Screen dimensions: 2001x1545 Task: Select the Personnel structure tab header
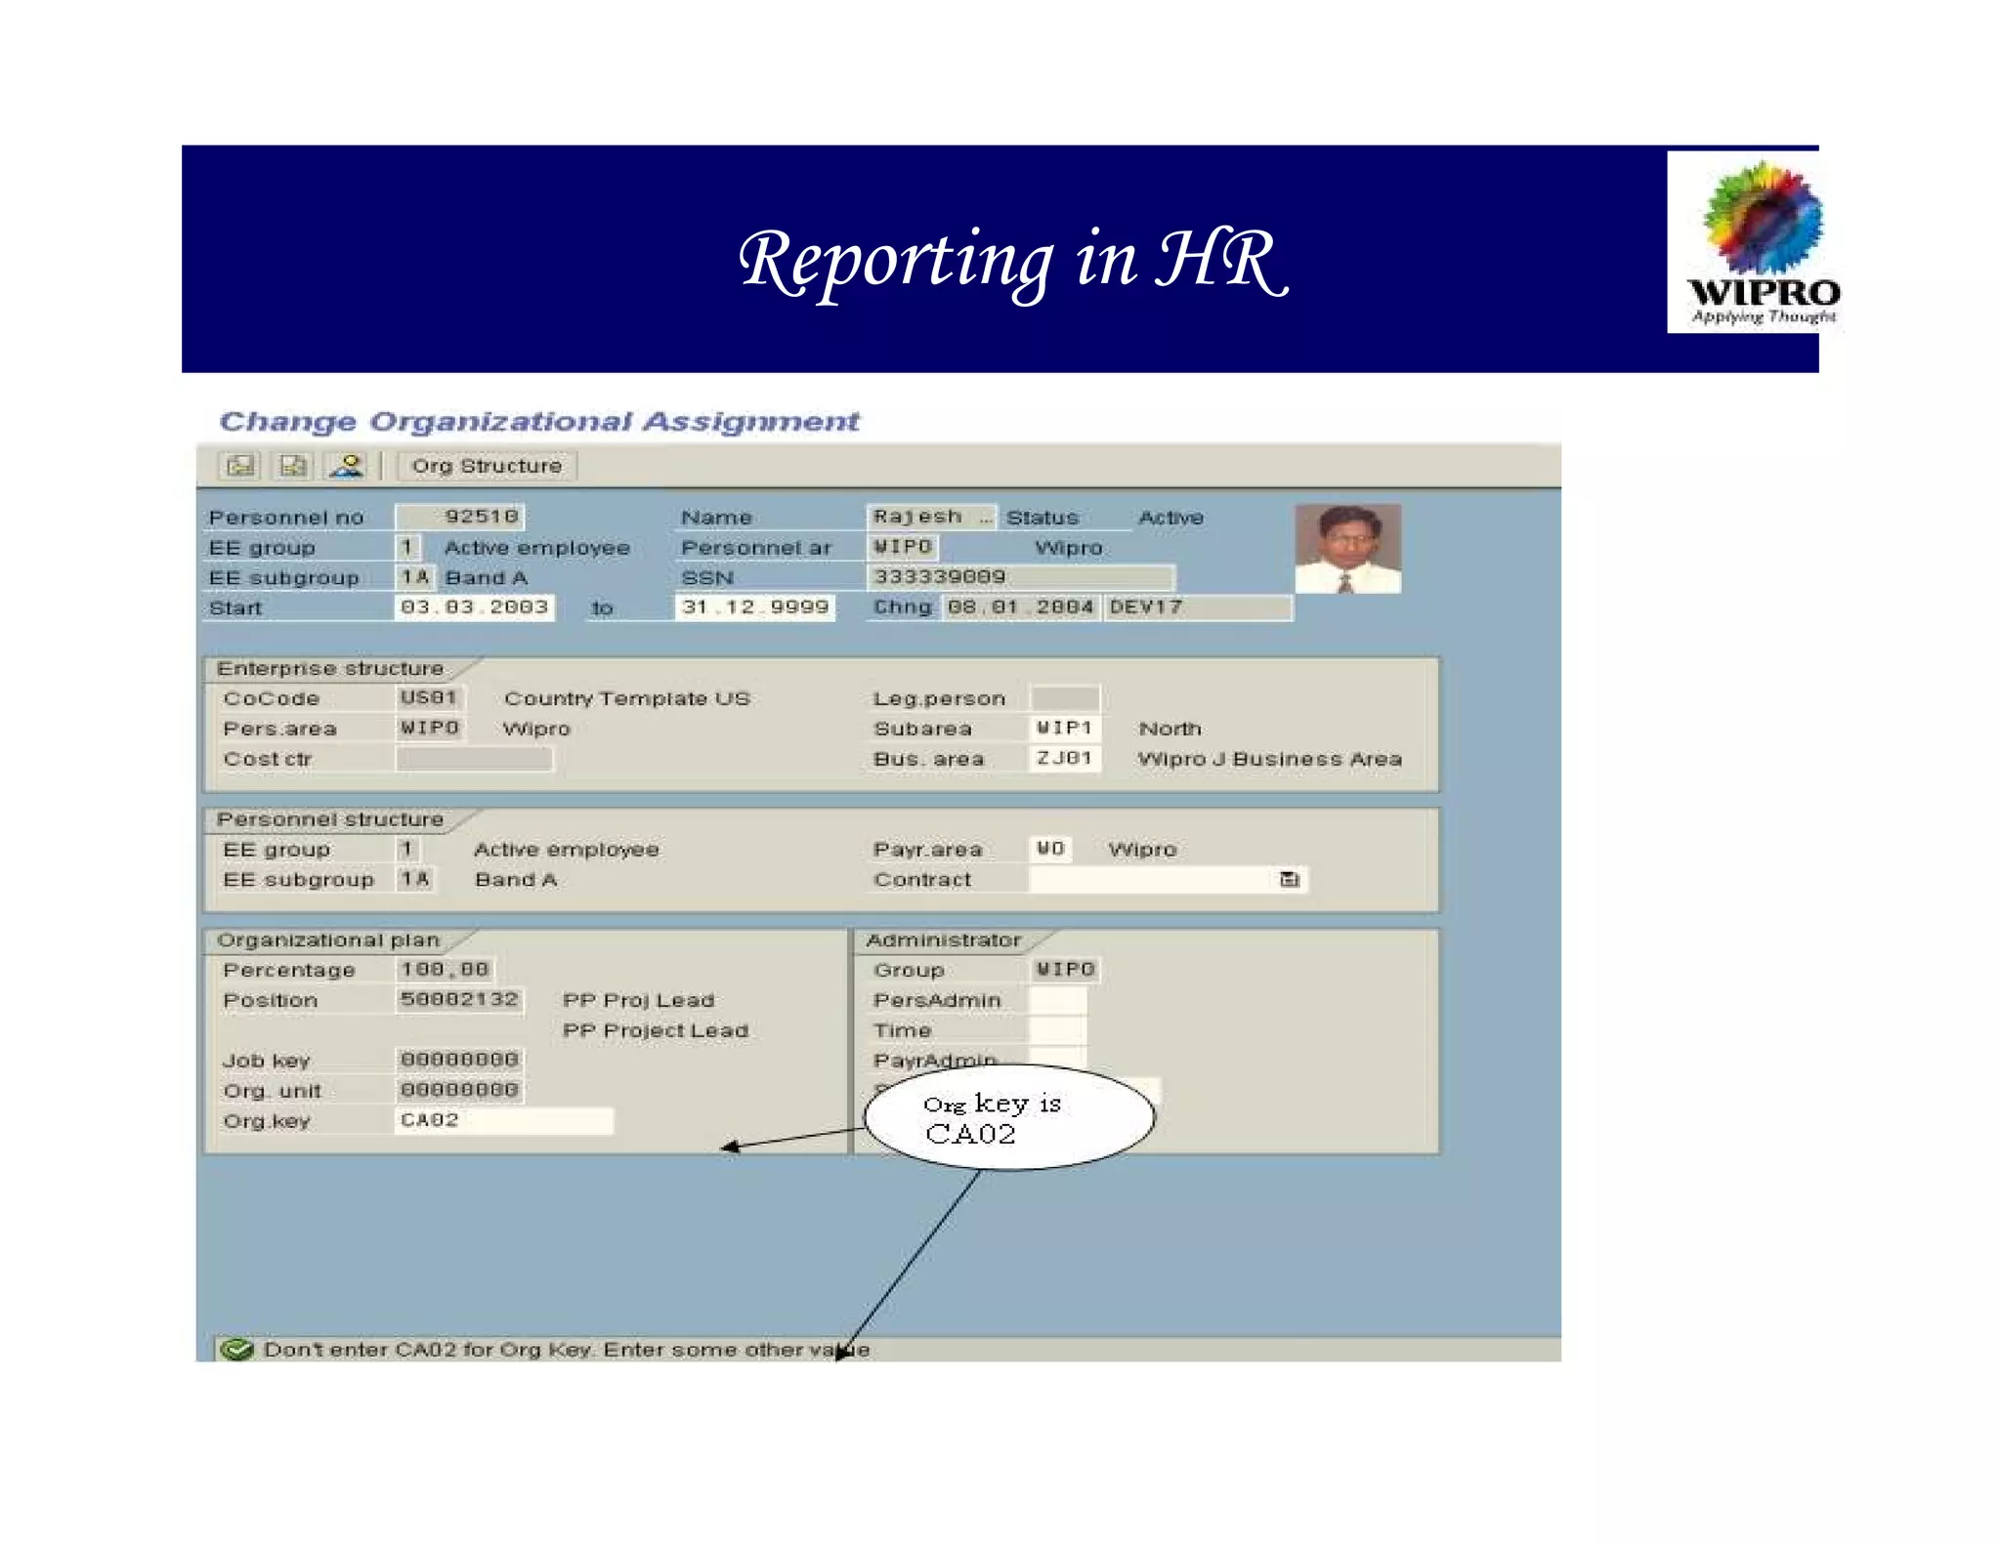[330, 819]
